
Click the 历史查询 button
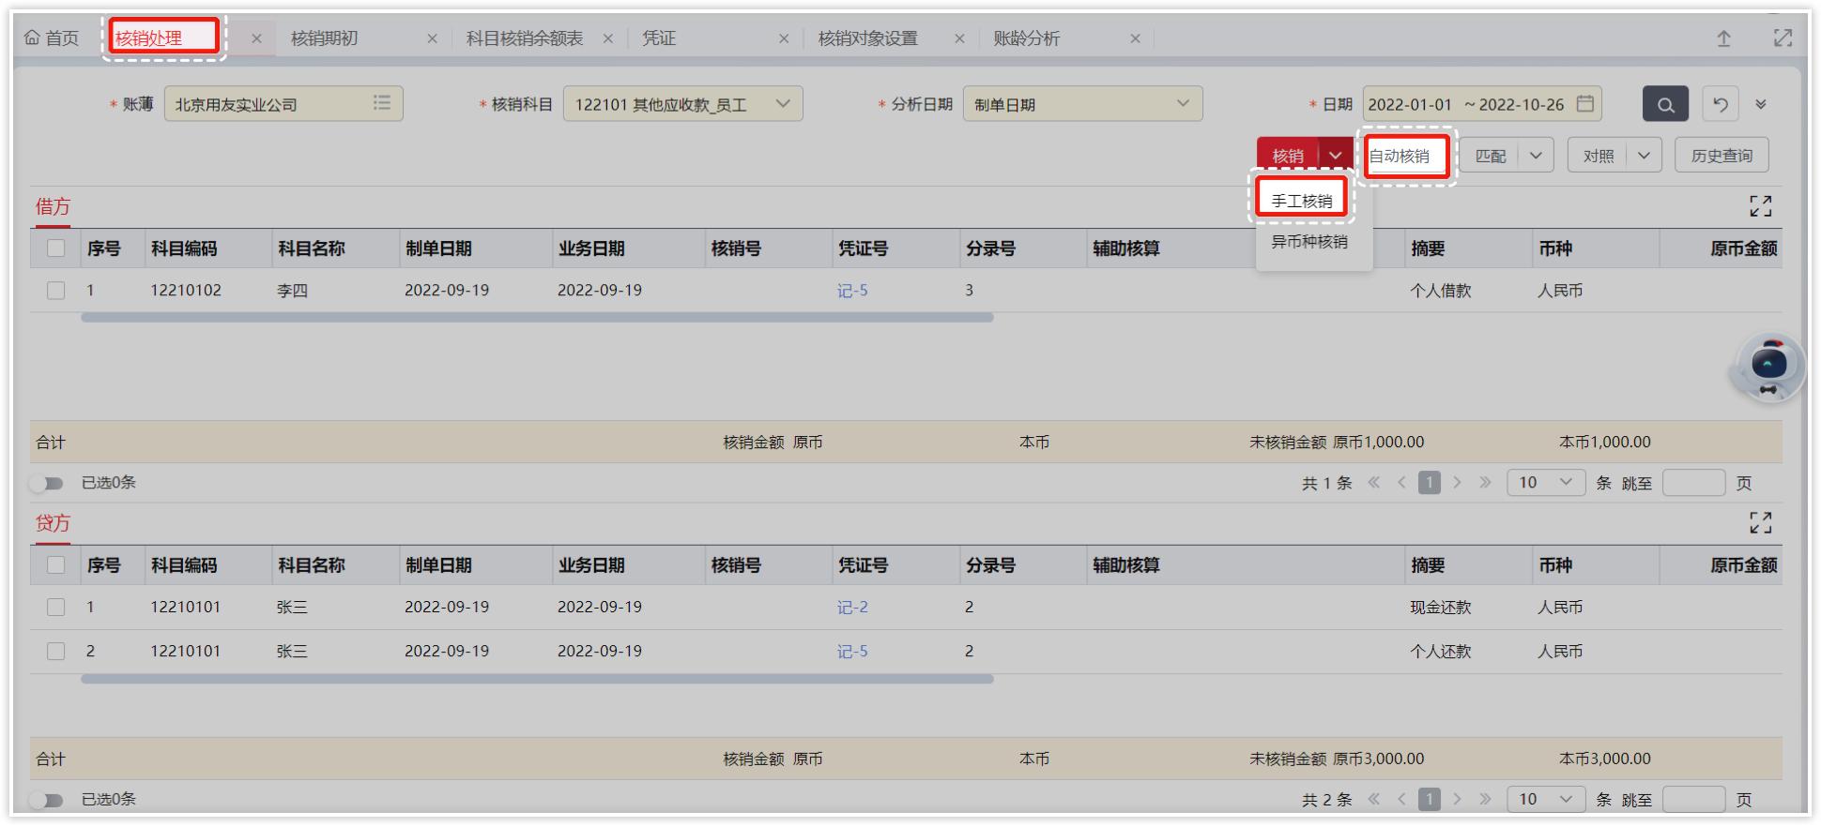point(1722,156)
